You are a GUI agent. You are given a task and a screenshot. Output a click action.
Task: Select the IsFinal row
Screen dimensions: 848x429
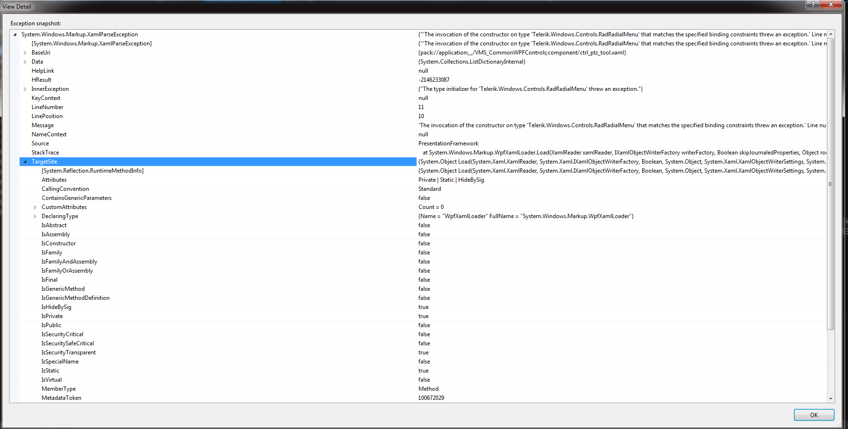pos(423,280)
